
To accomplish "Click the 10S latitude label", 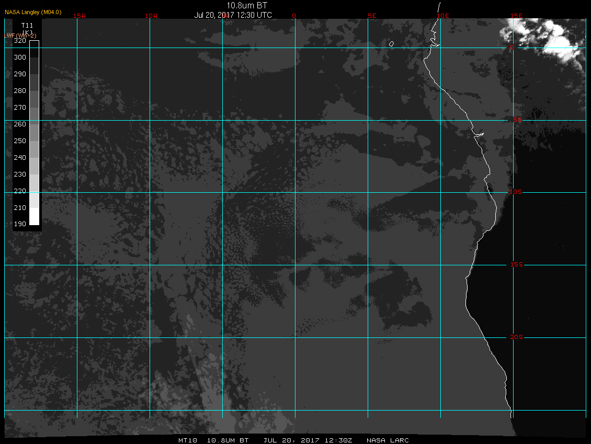I will (516, 192).
